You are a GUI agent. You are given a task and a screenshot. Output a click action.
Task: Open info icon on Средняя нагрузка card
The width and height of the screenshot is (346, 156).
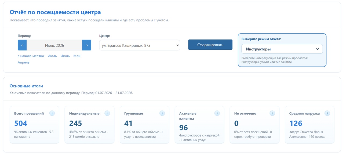pyautogui.click(x=327, y=113)
